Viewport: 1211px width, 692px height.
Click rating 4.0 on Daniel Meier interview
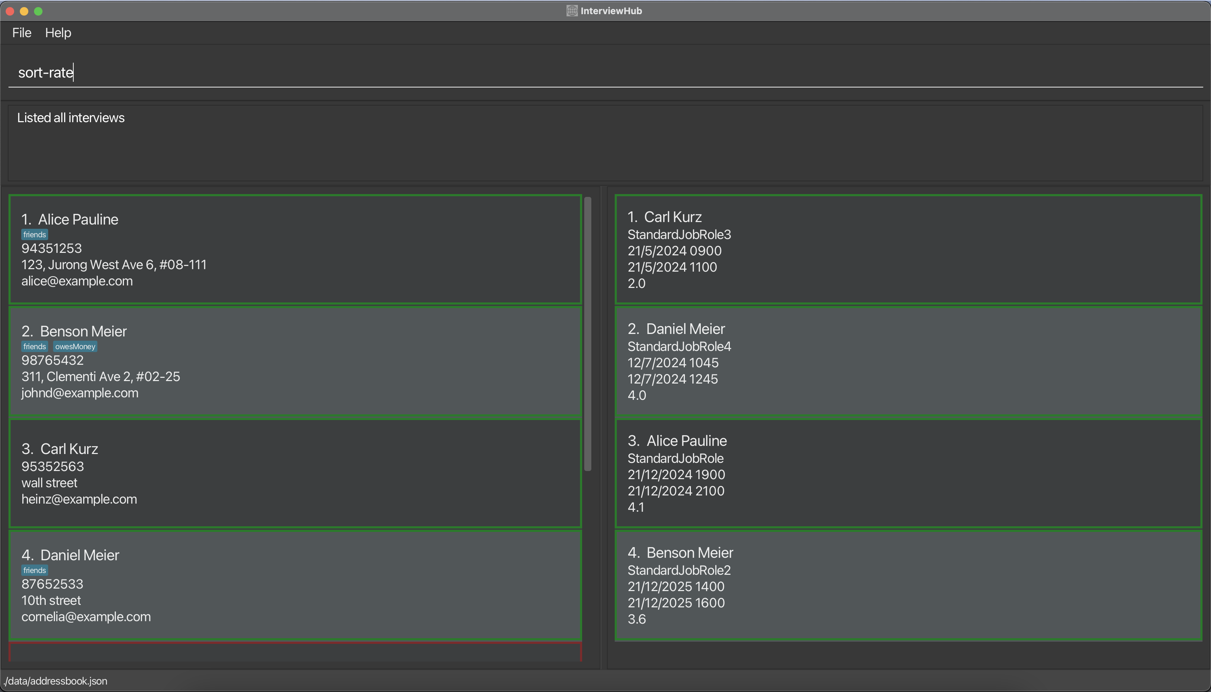coord(637,396)
